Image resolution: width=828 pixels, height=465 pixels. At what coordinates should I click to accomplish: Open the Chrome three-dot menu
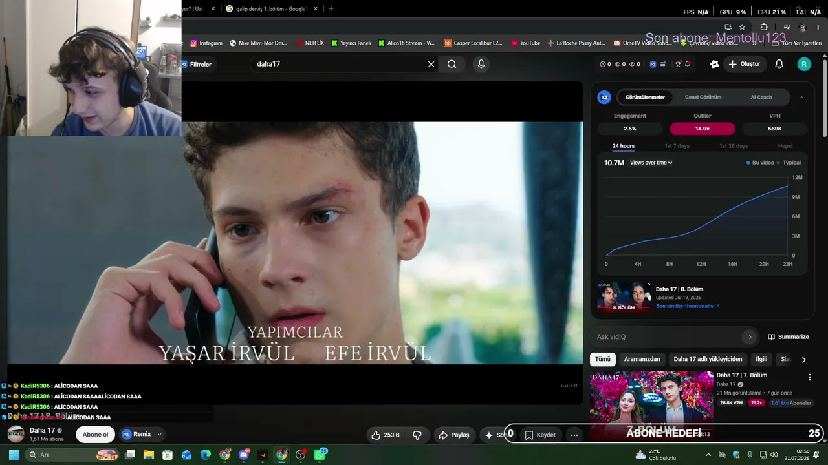click(817, 27)
